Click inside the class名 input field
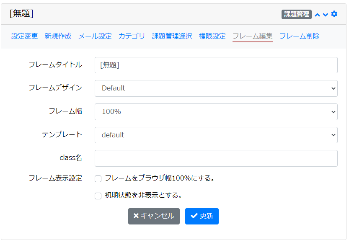 tap(216, 158)
